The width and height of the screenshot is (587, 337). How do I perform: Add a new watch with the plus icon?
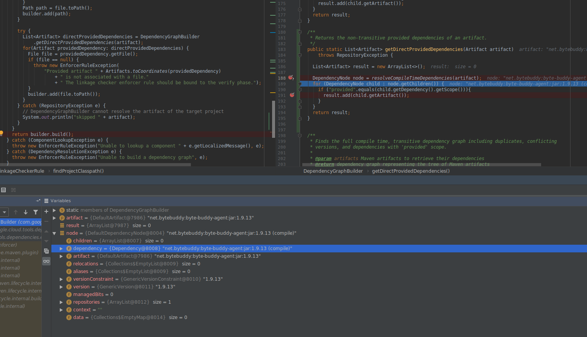[x=46, y=211]
